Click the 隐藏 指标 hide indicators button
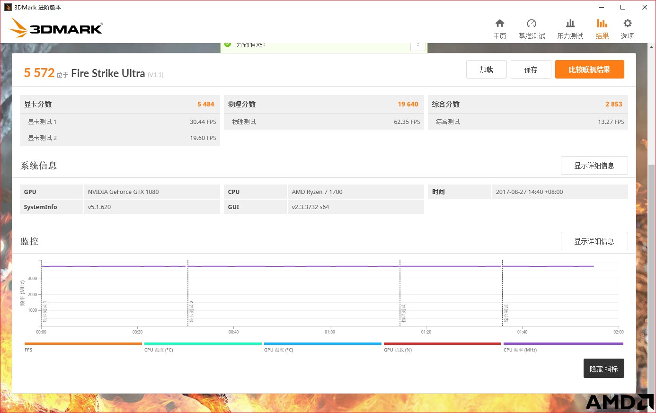The width and height of the screenshot is (656, 413). [x=604, y=369]
